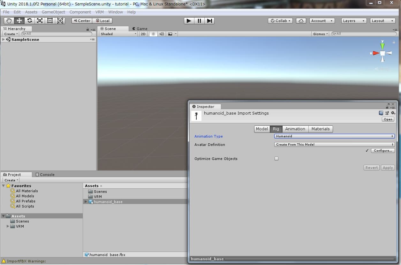Viewport: 401px width, 265px height.
Task: Switch to the Animation import tab
Action: pos(295,129)
